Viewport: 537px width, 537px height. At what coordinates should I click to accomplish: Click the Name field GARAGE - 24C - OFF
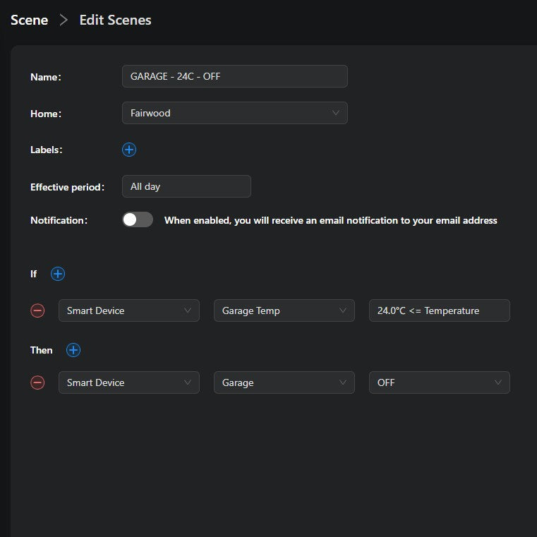click(234, 76)
